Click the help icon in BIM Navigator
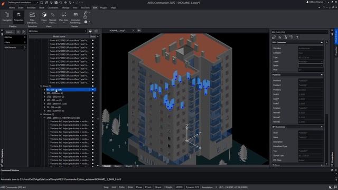 (x=24, y=32)
